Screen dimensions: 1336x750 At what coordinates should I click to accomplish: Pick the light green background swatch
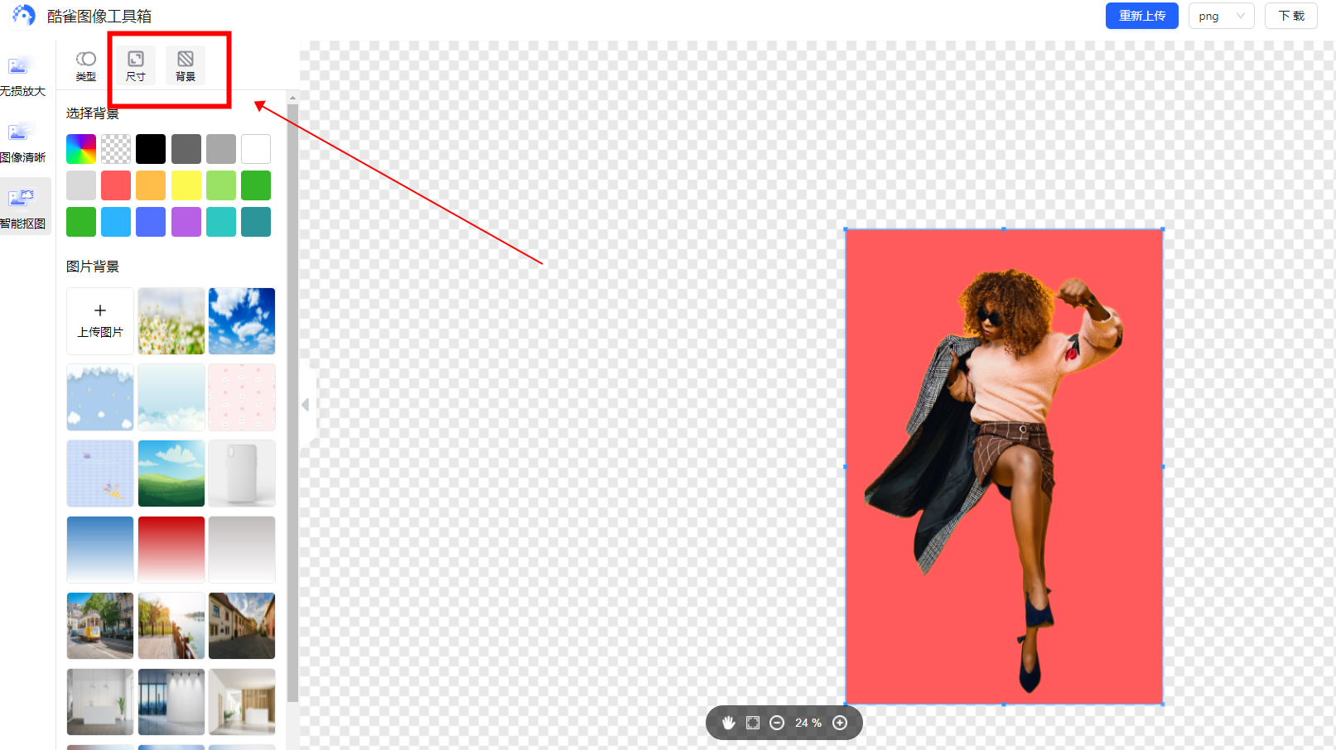(x=221, y=185)
